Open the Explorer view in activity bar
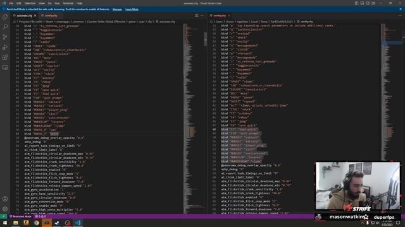 point(5,17)
